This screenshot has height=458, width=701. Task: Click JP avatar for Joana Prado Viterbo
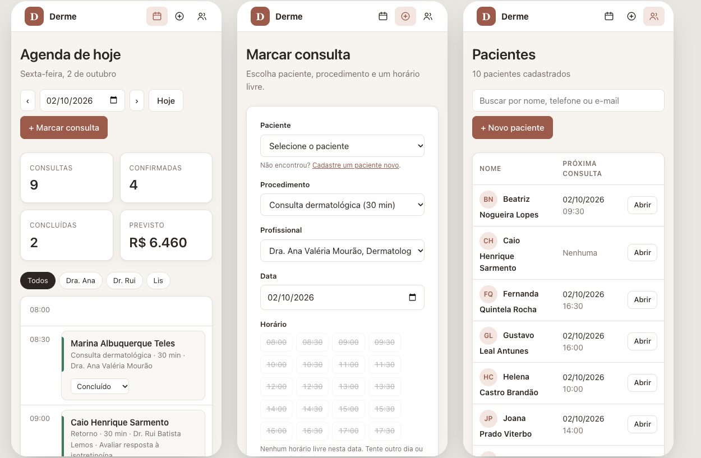pyautogui.click(x=488, y=418)
